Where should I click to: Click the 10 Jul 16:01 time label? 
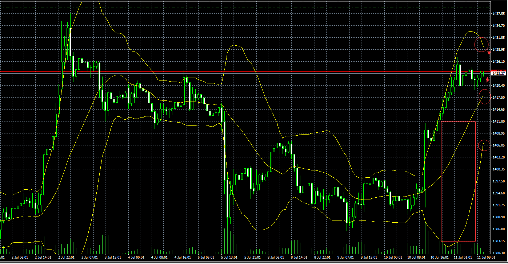point(439,257)
